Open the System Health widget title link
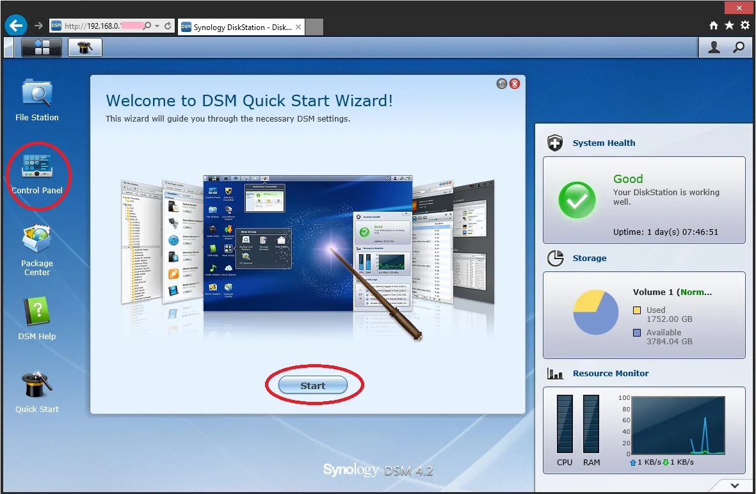Screen dimensions: 756x494 coord(604,143)
